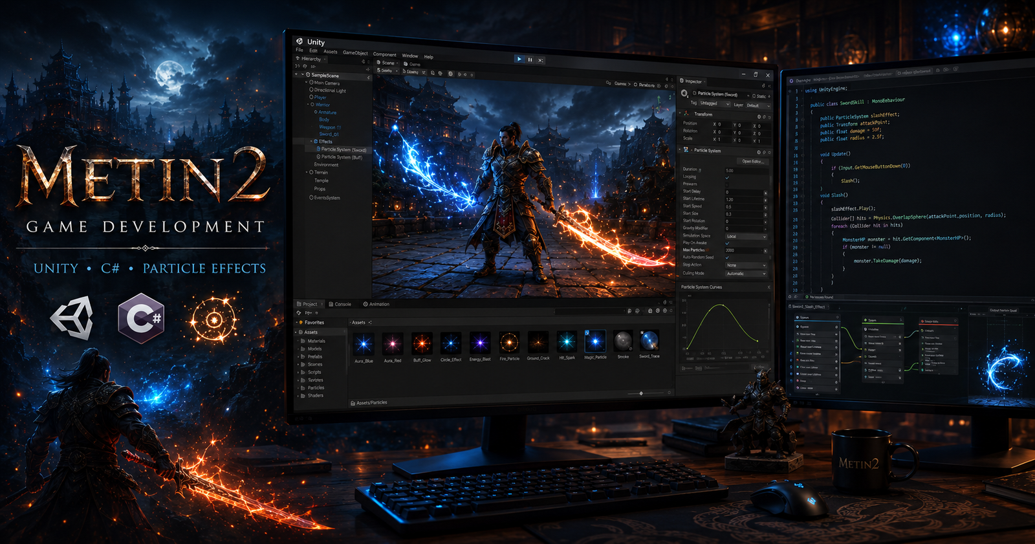Open the File menu in Unity
The image size is (1035, 544).
click(x=300, y=50)
